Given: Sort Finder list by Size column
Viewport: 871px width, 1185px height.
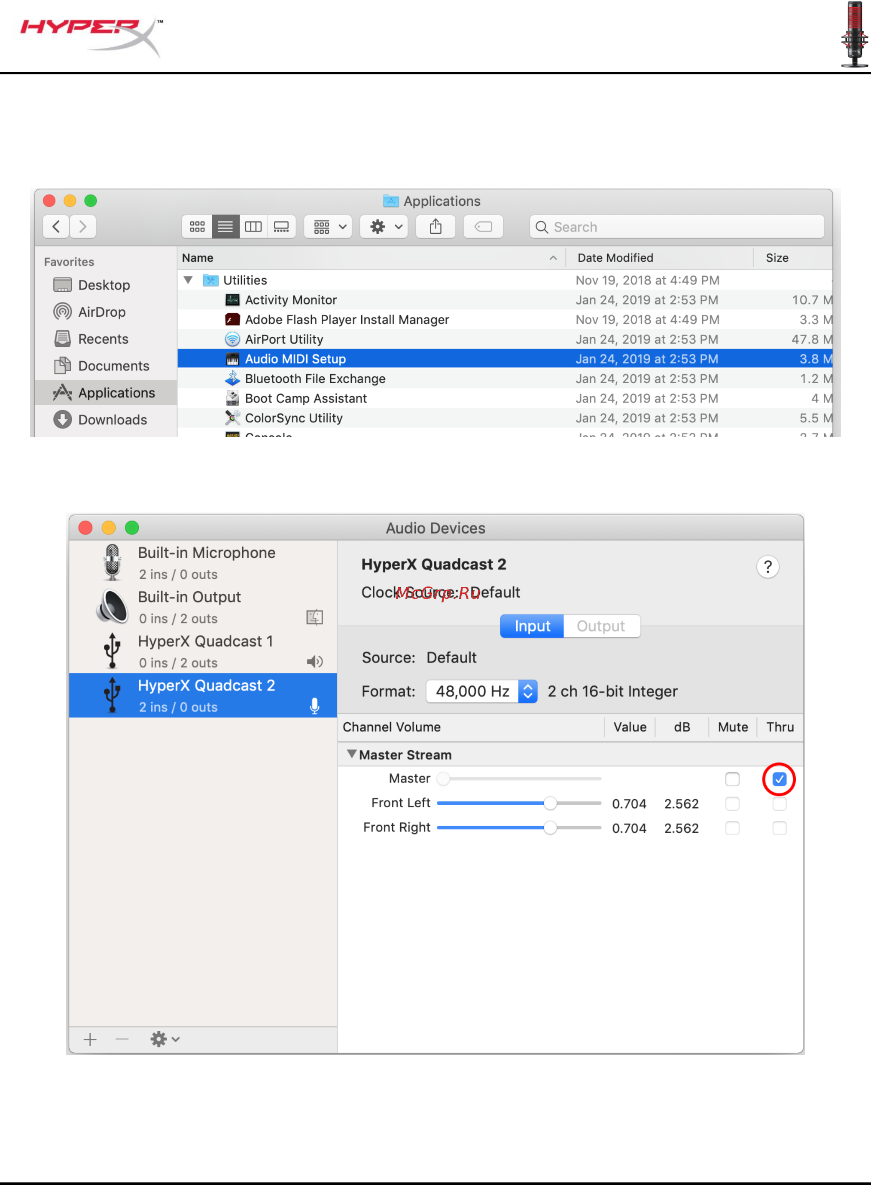Looking at the screenshot, I should pyautogui.click(x=793, y=258).
